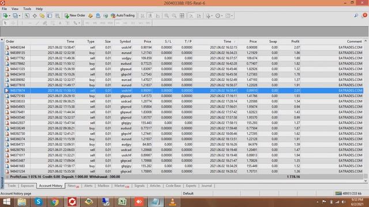Select the Text 'A' drawing tool
This screenshot has height=207, width=369.
[x=60, y=23]
